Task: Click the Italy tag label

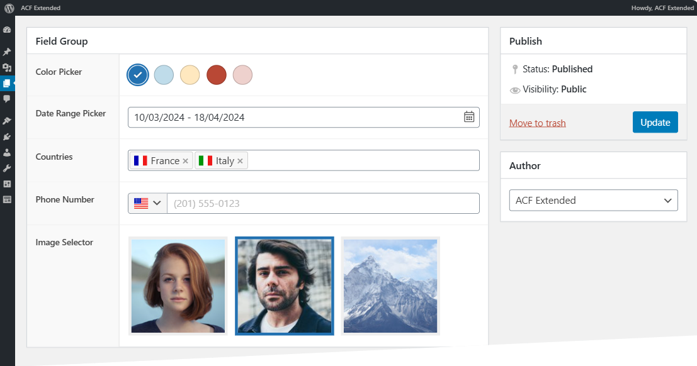Action: 225,161
